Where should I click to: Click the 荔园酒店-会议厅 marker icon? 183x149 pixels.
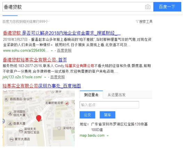6,99
